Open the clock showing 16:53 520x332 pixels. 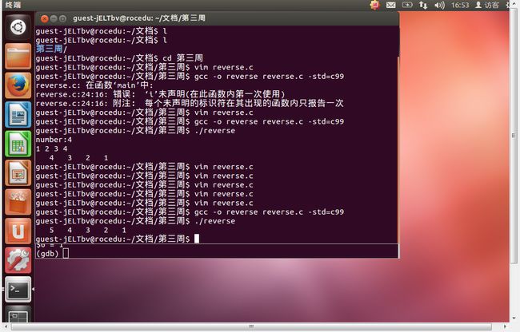[x=460, y=5]
